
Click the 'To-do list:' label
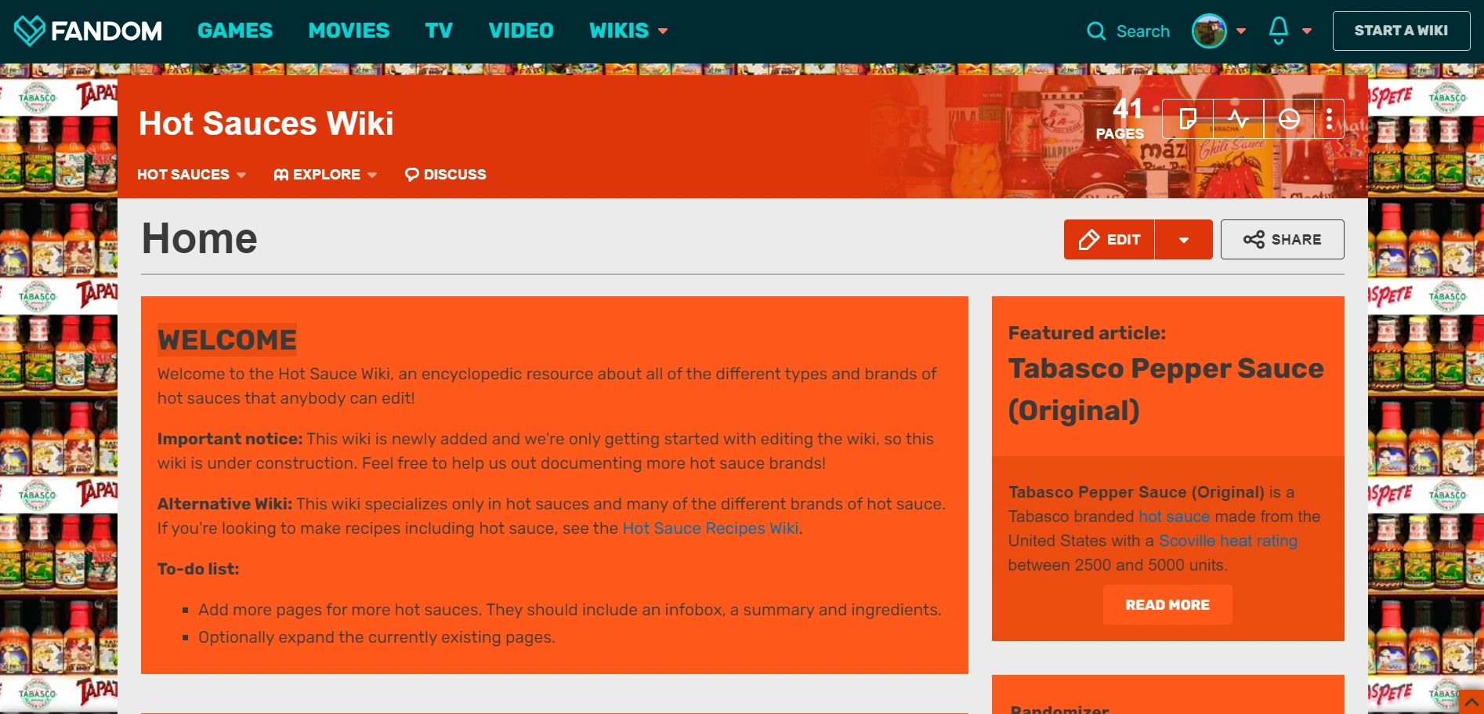[x=198, y=569]
